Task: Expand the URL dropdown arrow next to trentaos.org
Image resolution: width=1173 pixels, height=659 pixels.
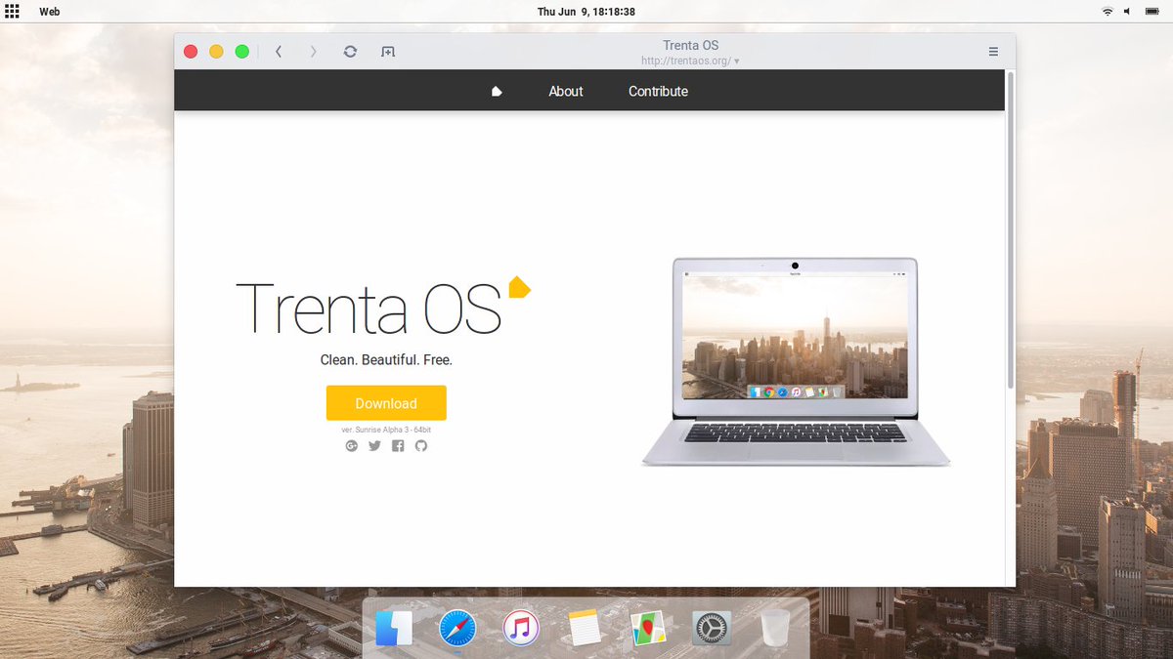Action: (x=736, y=61)
